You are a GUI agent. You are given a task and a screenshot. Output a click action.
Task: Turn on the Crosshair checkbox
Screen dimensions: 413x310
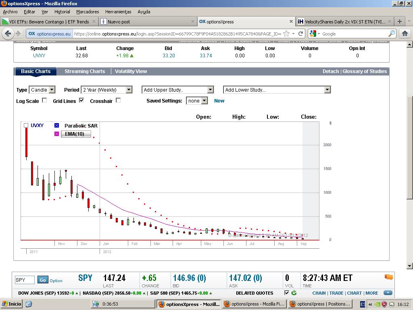click(118, 101)
